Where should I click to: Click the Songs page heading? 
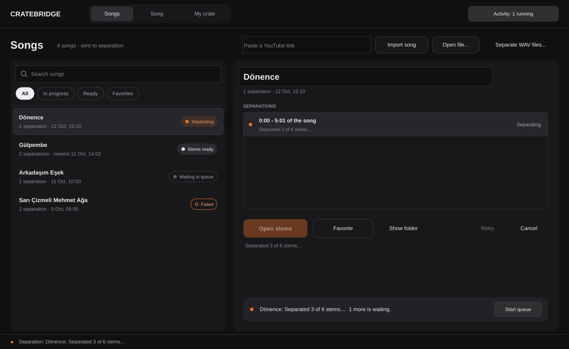click(x=27, y=45)
